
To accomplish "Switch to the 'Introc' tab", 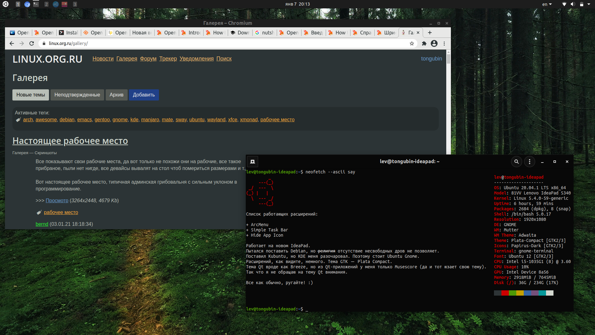I will click(191, 33).
